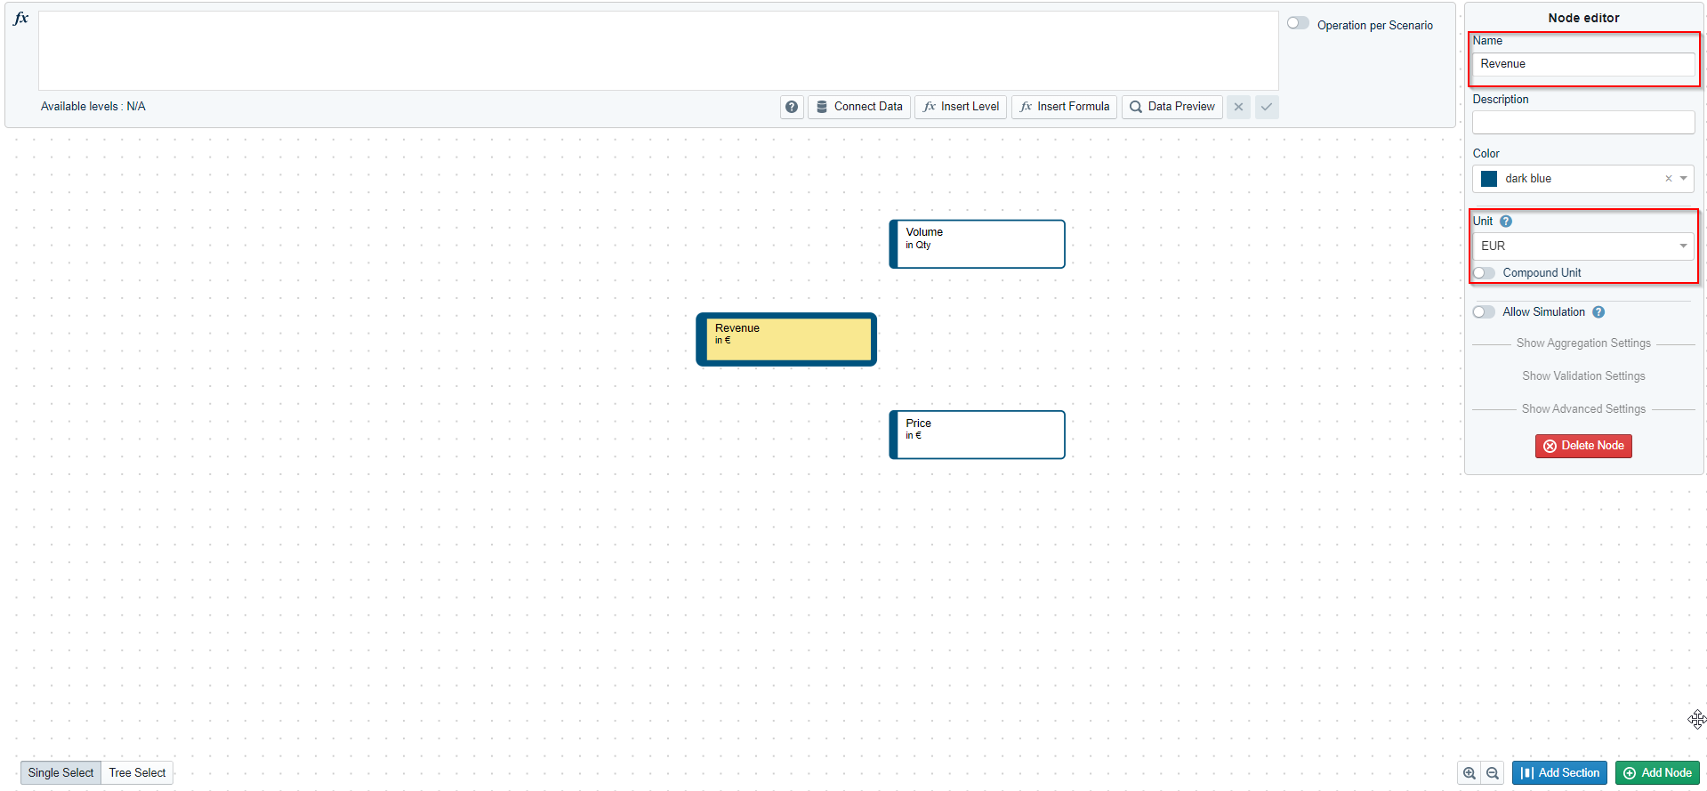Image resolution: width=1707 pixels, height=791 pixels.
Task: Enable the Allow Simulation toggle
Action: (1484, 312)
